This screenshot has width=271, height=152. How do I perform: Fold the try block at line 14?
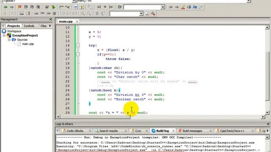78,45
